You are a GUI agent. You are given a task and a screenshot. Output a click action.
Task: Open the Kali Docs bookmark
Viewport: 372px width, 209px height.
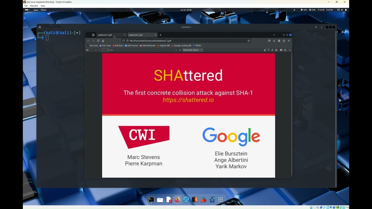[x=118, y=46]
